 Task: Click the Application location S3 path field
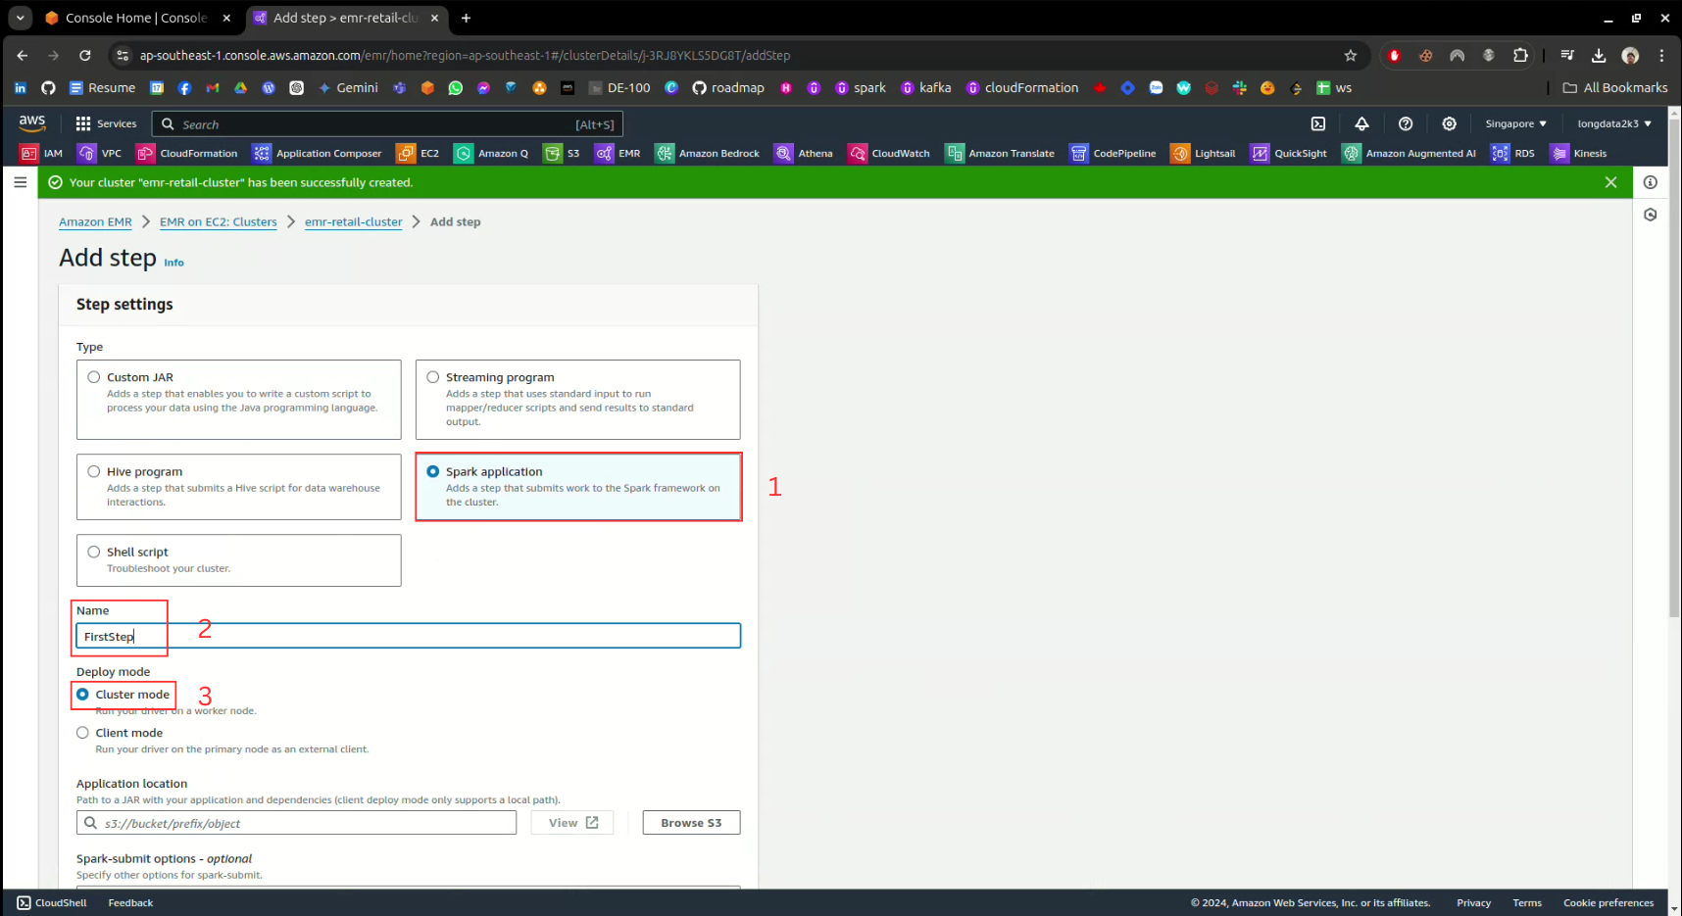304,823
